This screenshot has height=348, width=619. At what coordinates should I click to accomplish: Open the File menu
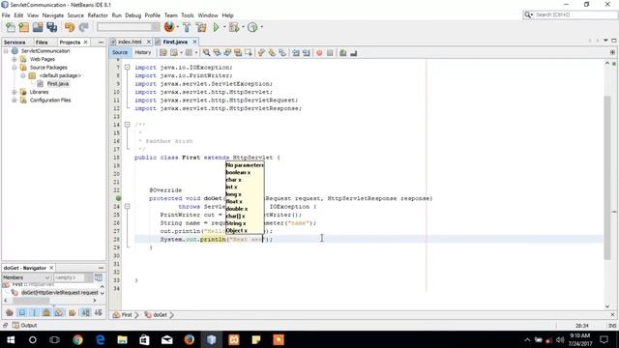(x=6, y=15)
